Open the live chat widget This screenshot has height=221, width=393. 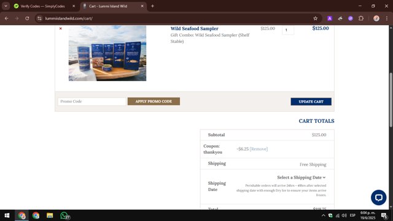378,198
